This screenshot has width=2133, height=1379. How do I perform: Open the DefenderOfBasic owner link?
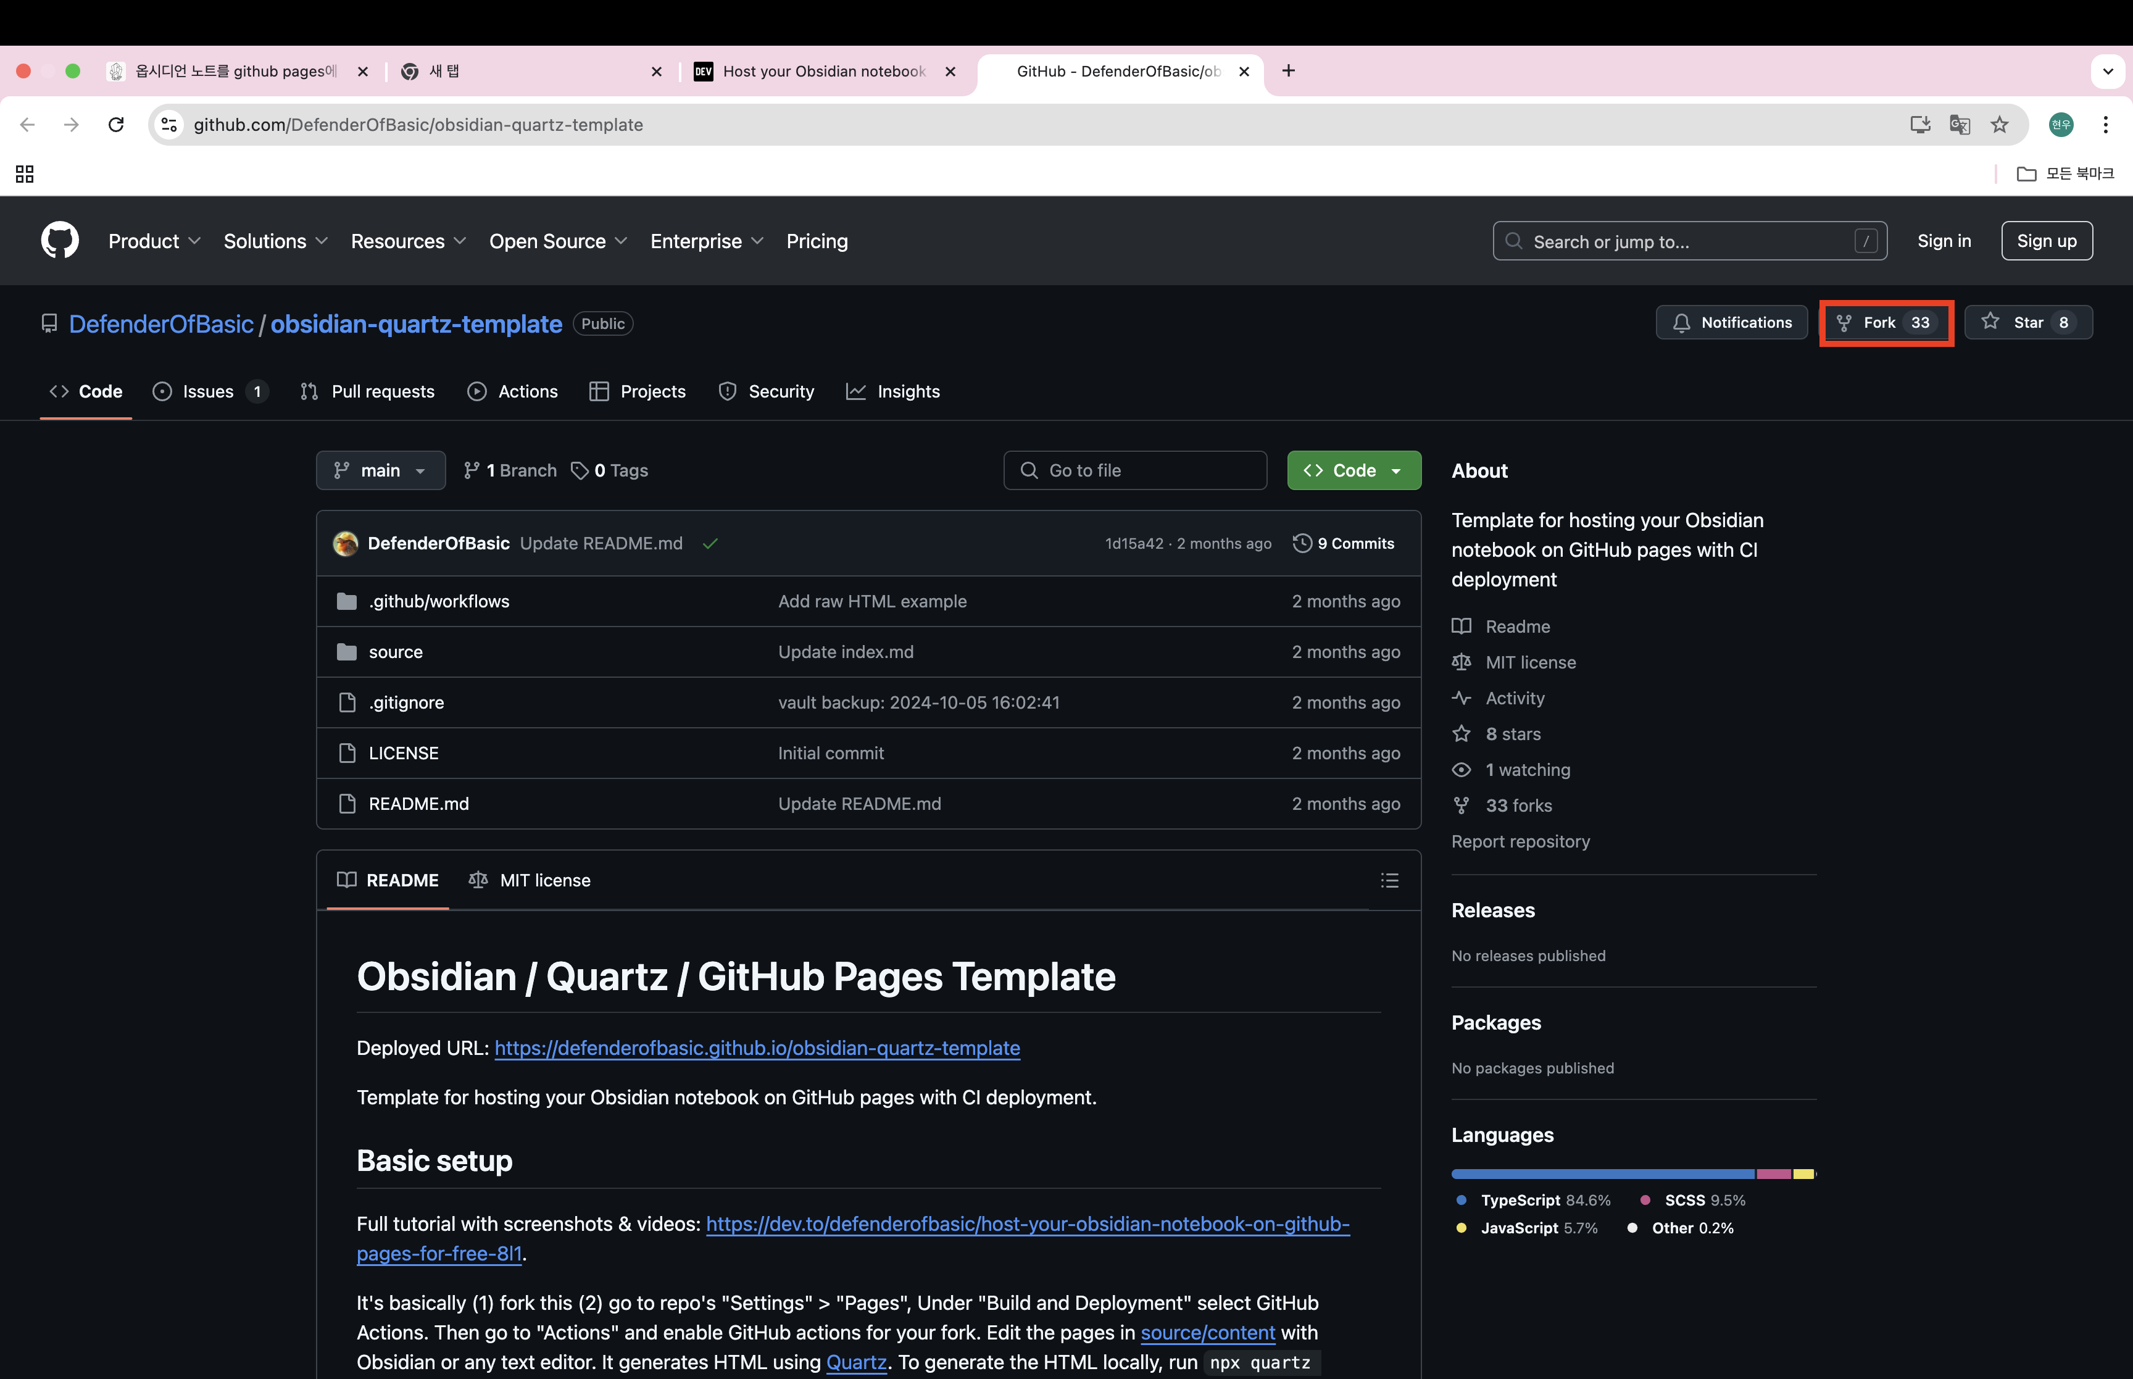161,324
